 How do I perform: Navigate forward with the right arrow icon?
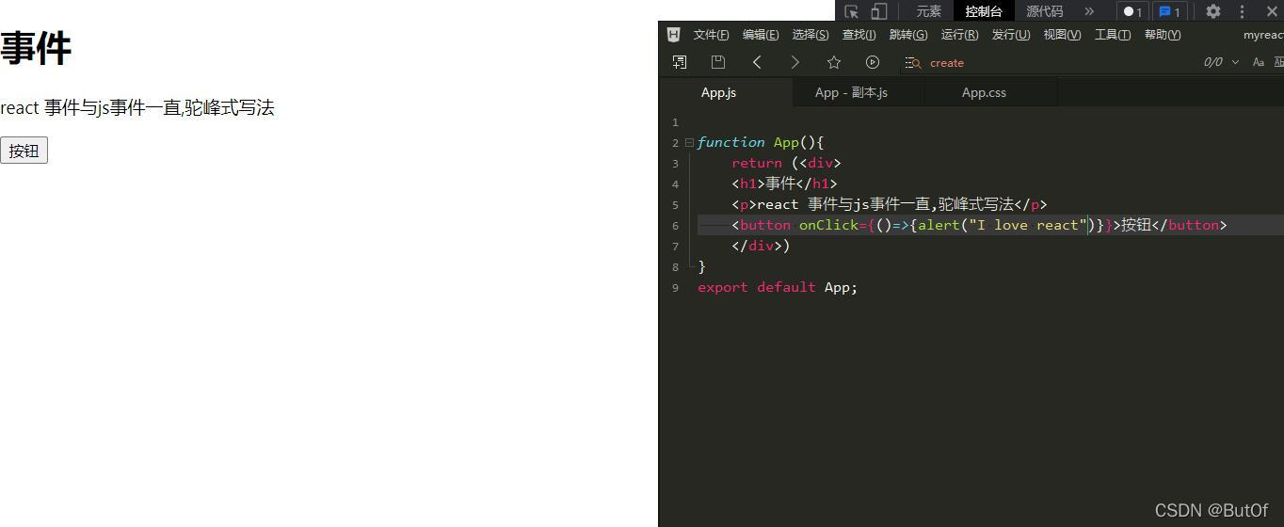tap(795, 62)
